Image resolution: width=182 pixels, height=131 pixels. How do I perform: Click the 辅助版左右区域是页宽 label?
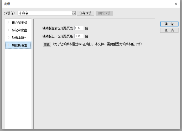(x=58, y=28)
